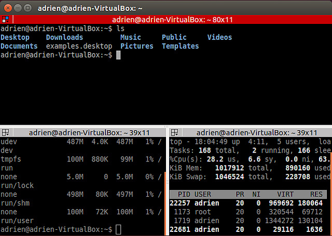This screenshot has height=236, width=332.
Task: Click the Pictures folder name
Action: click(137, 46)
